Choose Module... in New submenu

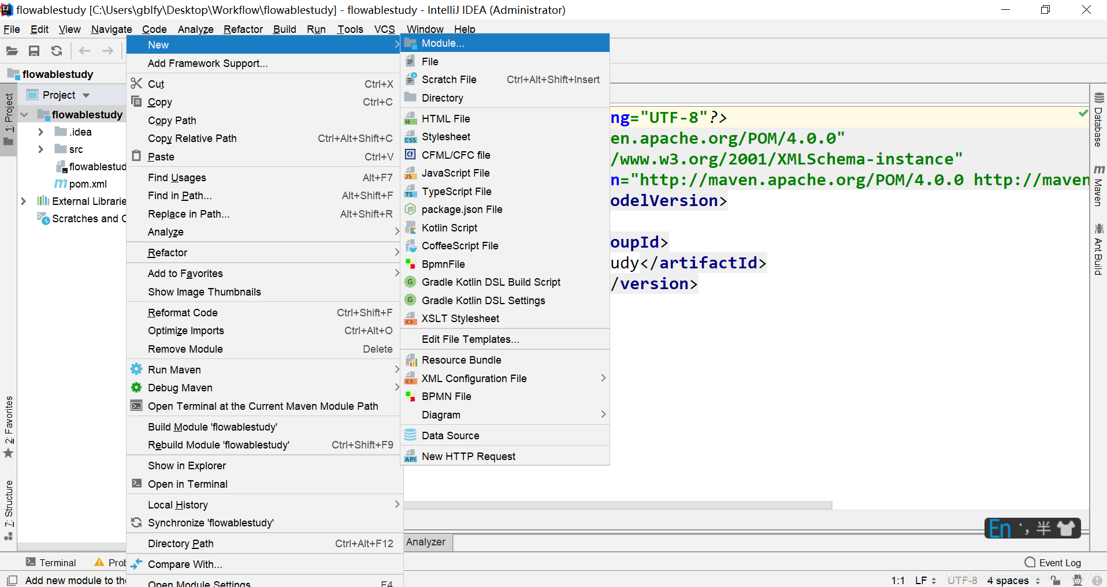point(505,43)
